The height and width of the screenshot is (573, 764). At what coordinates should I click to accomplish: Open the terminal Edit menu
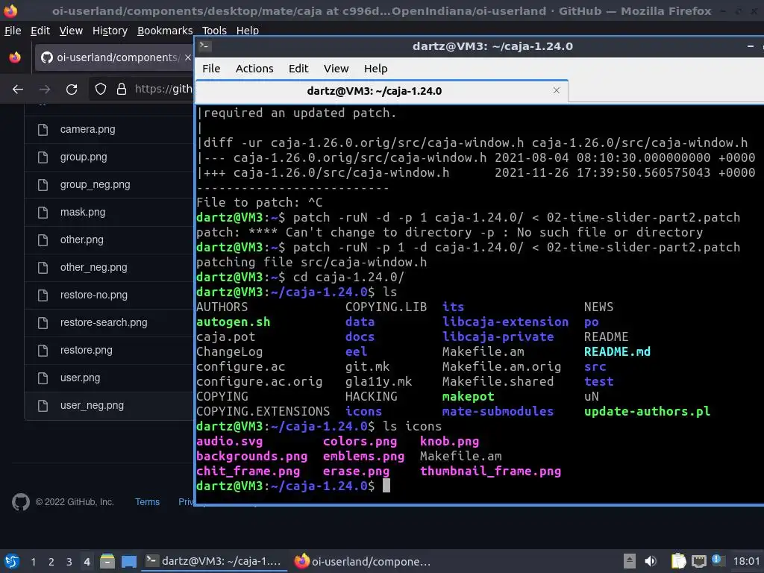tap(298, 69)
